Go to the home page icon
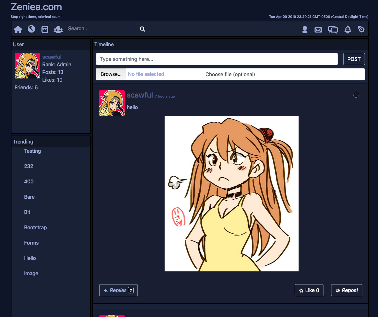Viewport: 378px width, 317px height. click(x=18, y=29)
